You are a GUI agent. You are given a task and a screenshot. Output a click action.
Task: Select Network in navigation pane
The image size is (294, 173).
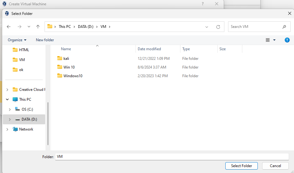tap(23, 129)
